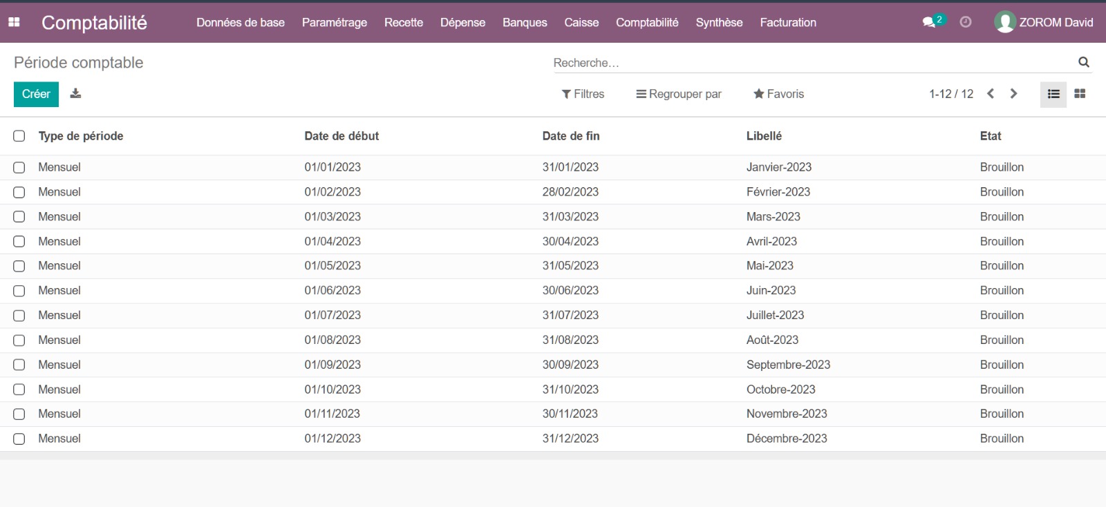Open the activities clock icon
Image resolution: width=1106 pixels, height=507 pixels.
966,22
